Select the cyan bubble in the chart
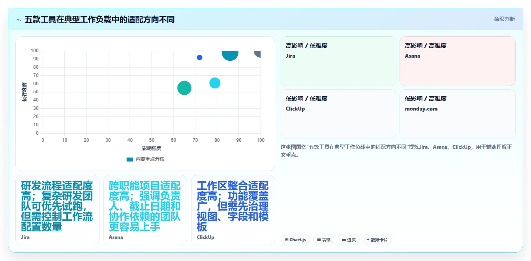Image resolution: width=531 pixels, height=261 pixels. [215, 83]
